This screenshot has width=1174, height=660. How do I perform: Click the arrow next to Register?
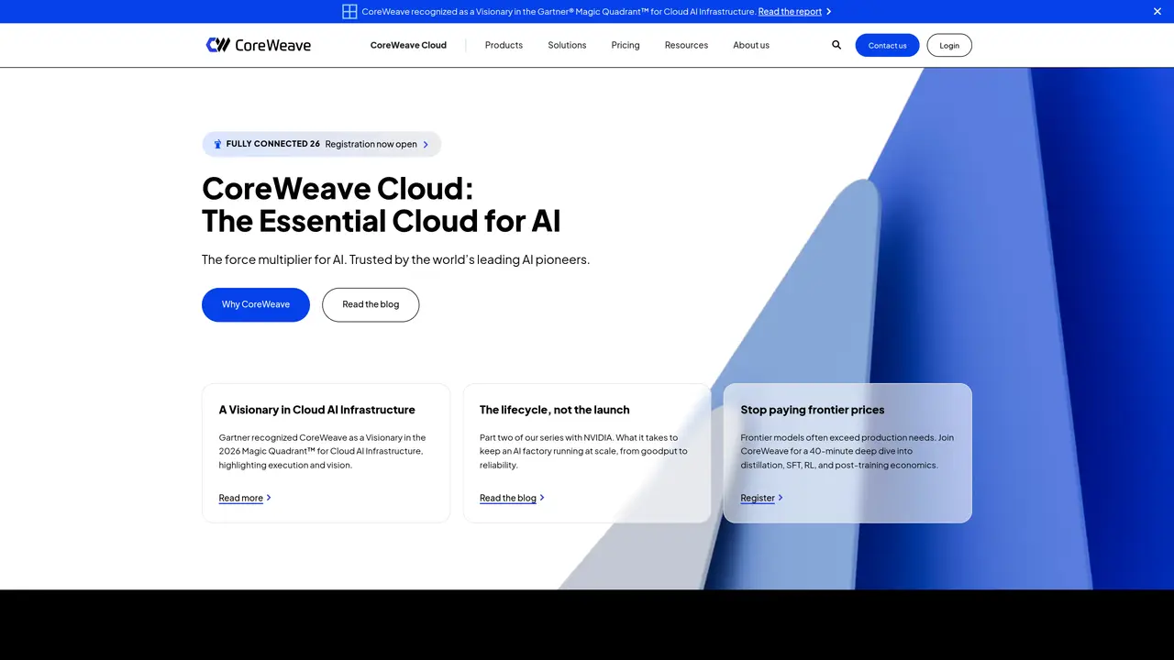[x=781, y=498]
